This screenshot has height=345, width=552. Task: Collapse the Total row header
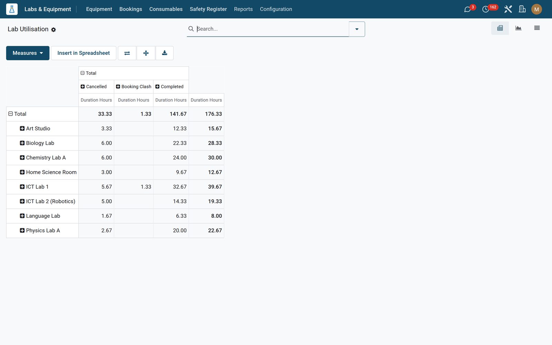click(x=17, y=114)
